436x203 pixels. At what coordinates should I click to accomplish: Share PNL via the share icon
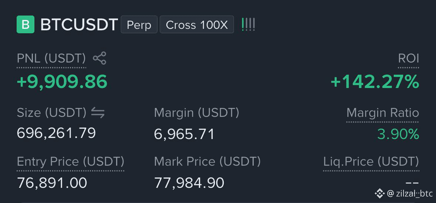(99, 58)
